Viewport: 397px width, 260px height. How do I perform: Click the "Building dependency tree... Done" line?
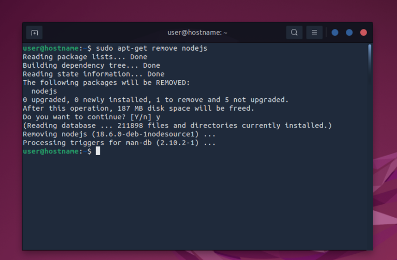click(x=91, y=66)
